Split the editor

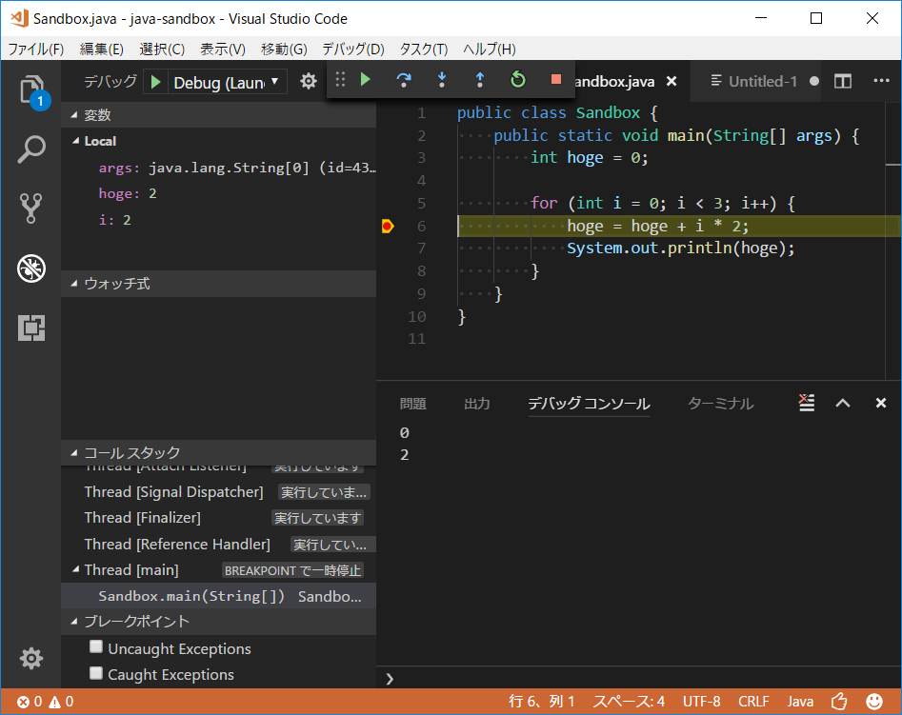tap(843, 81)
